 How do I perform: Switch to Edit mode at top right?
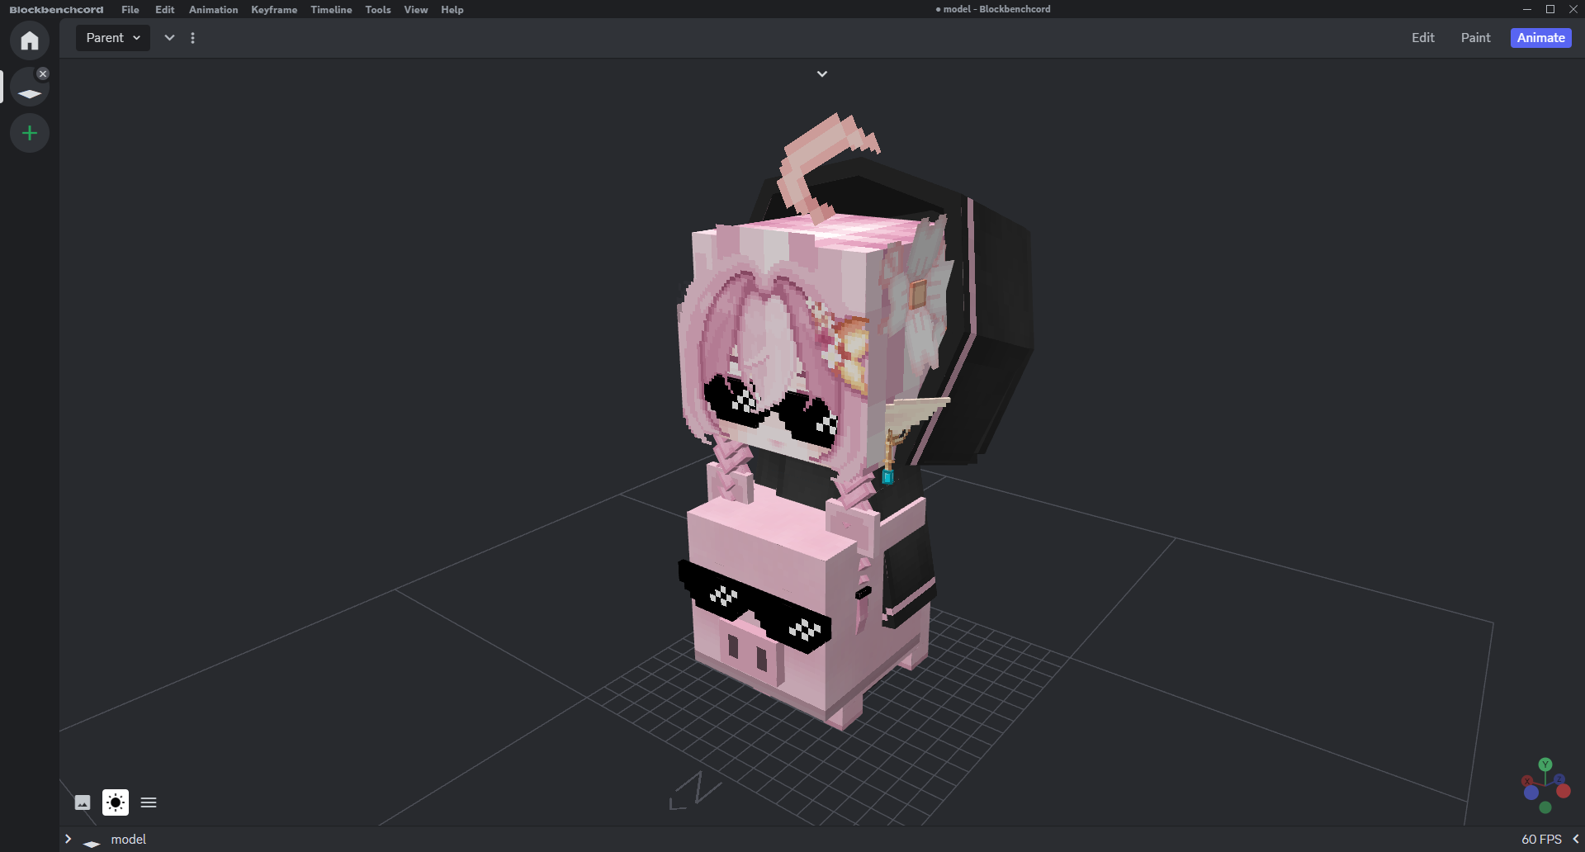pyautogui.click(x=1422, y=38)
